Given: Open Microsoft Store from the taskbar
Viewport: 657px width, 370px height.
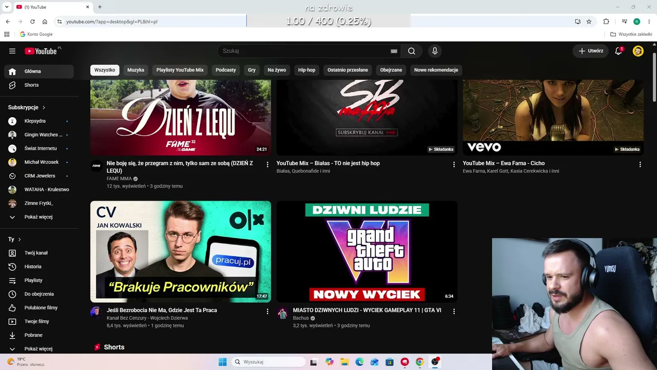Looking at the screenshot, I should pyautogui.click(x=390, y=362).
